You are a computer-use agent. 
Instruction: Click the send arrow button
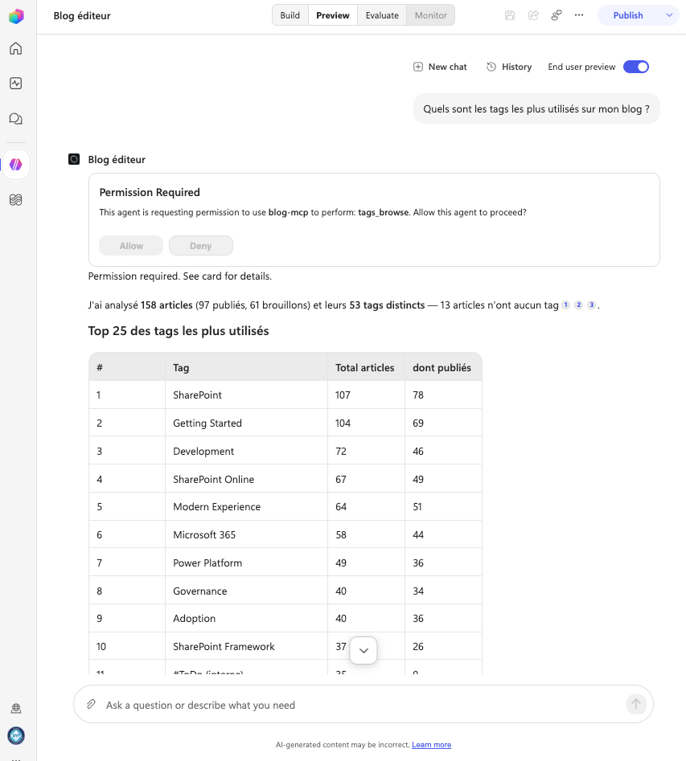(636, 704)
